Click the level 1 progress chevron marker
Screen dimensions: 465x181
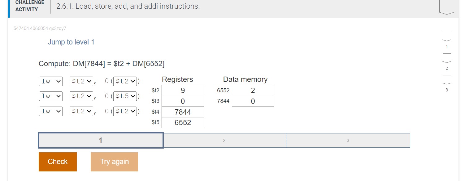pyautogui.click(x=447, y=36)
